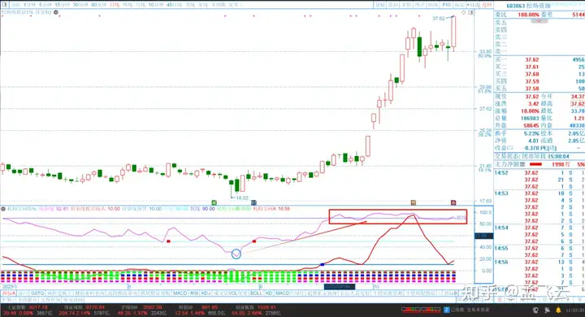This screenshot has height=317, width=585.
Task: Select the 15分钟 period tab
Action: click(x=63, y=5)
